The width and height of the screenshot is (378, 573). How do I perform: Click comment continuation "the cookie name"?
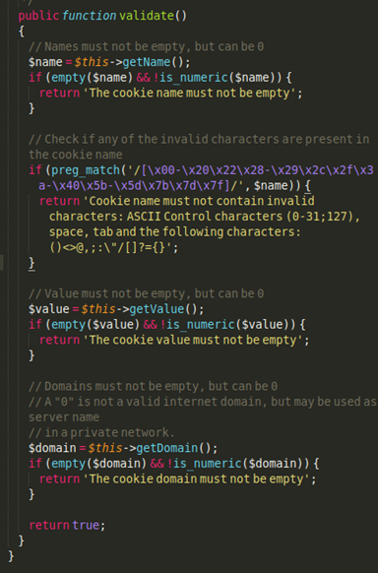[x=75, y=155]
